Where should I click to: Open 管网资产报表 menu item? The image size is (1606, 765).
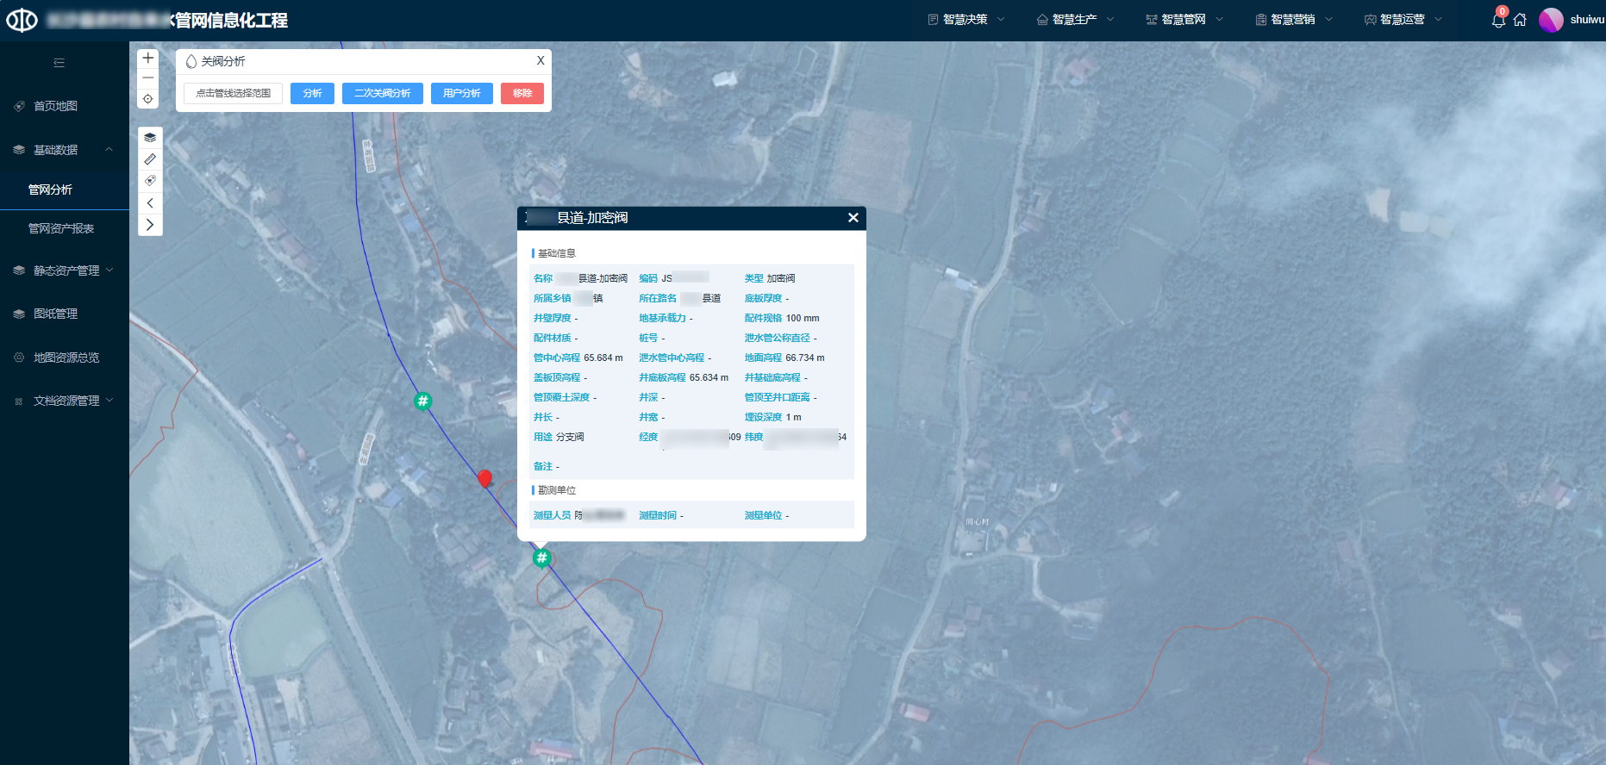click(61, 228)
